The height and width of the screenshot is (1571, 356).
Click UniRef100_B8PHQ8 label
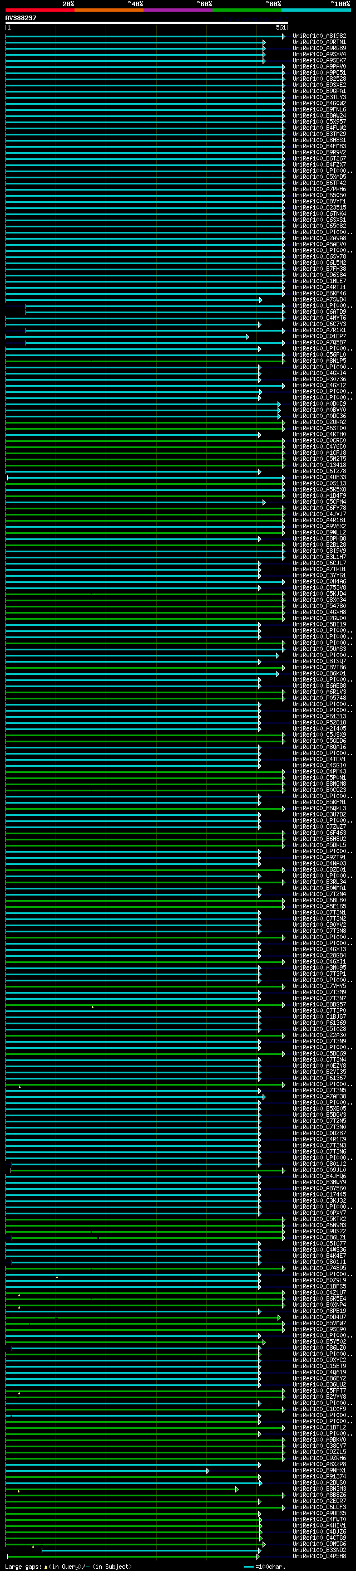coord(319,538)
